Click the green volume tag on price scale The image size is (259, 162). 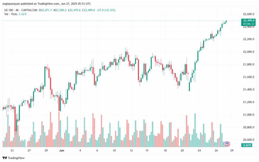click(x=247, y=145)
